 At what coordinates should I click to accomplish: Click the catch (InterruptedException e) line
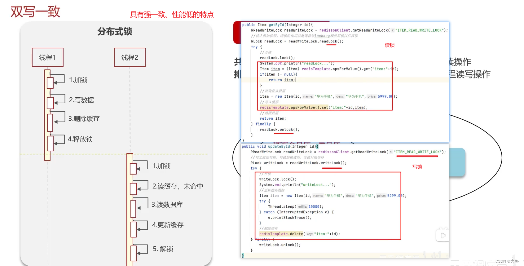click(x=296, y=212)
